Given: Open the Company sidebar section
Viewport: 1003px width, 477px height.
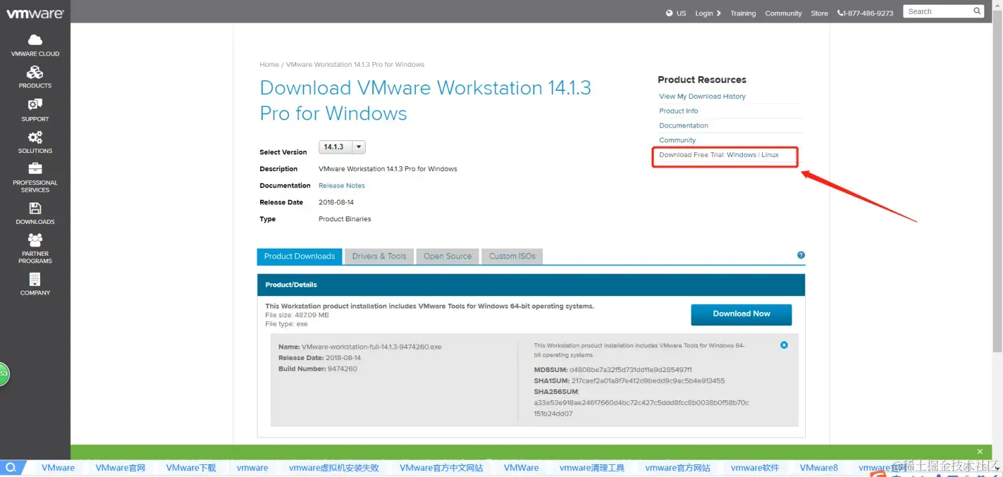Looking at the screenshot, I should [x=35, y=284].
